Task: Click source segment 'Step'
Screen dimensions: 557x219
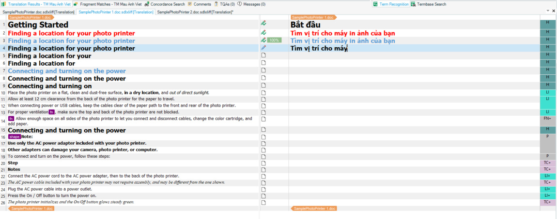Action: coord(13,163)
